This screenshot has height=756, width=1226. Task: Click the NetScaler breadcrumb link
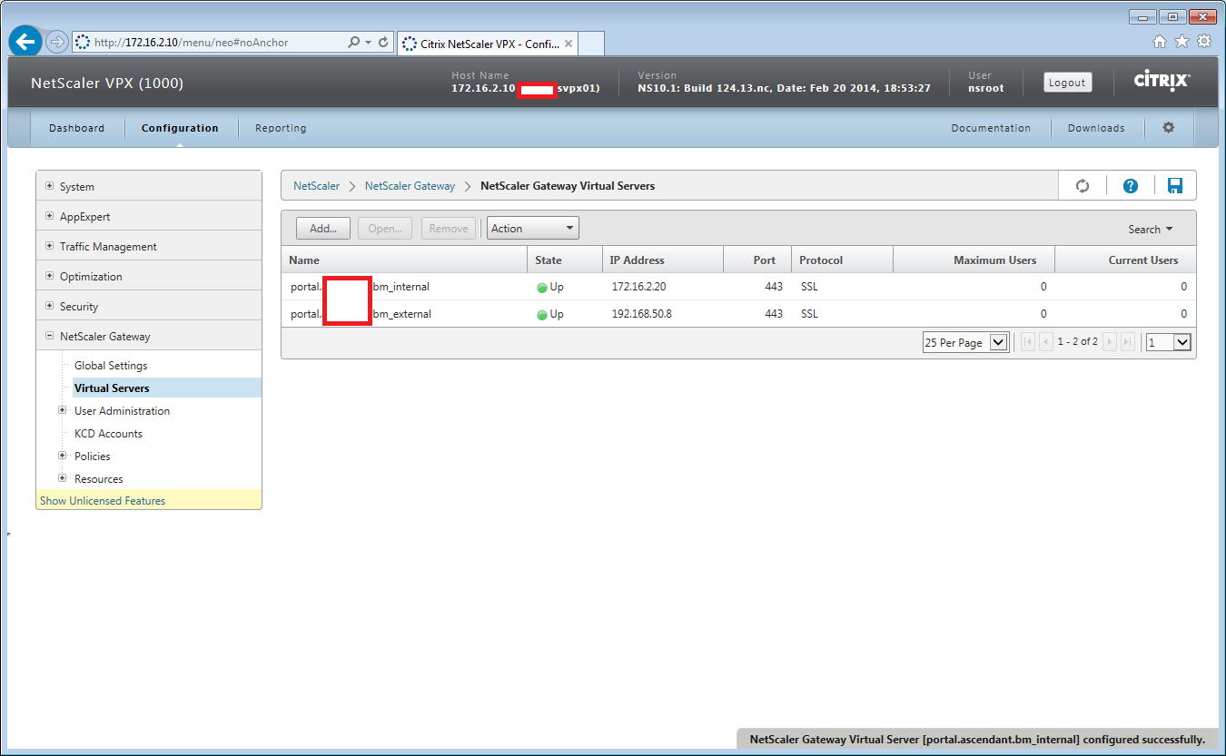tap(316, 186)
